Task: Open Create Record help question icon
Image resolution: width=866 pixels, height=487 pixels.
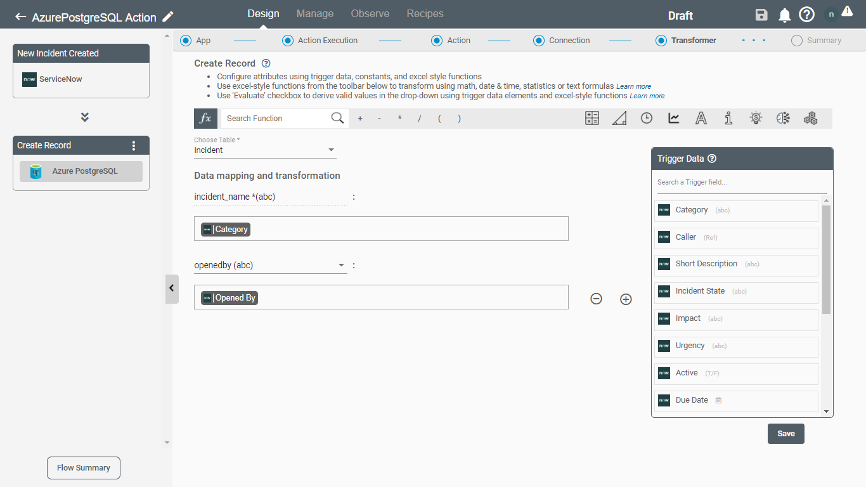Action: pyautogui.click(x=266, y=63)
